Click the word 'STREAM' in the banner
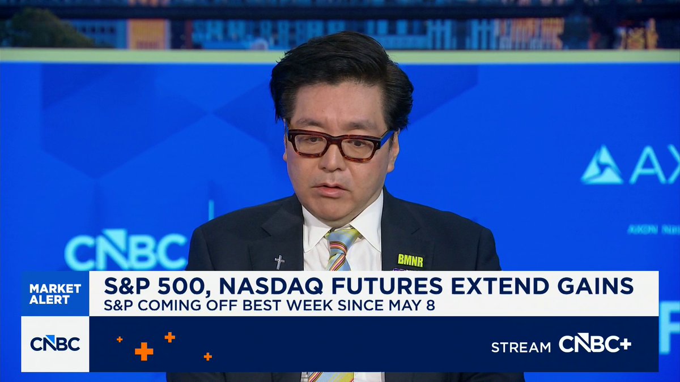The height and width of the screenshot is (382, 680). (x=521, y=347)
